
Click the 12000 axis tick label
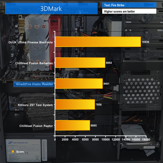(116, 140)
